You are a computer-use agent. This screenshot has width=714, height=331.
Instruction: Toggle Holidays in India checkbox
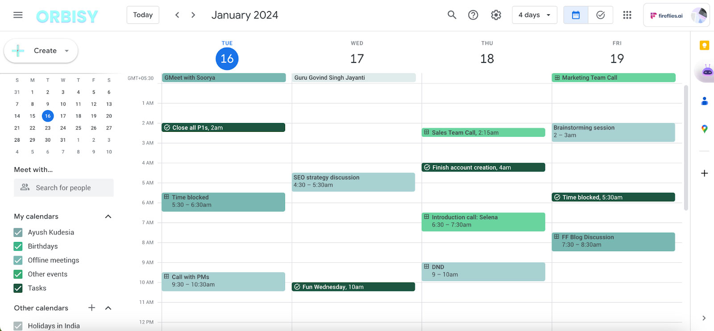pyautogui.click(x=18, y=326)
